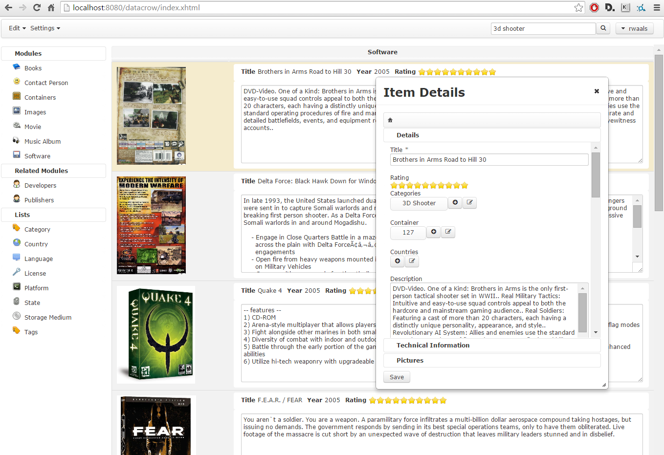The image size is (664, 455).
Task: Expand the Technical Information section
Action: [433, 346]
